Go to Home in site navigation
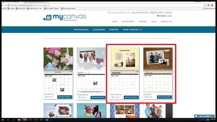This screenshot has height=122, width=217. 115,22
